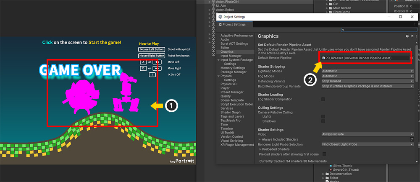Open Physics 2D settings
Image resolution: width=420 pixels, height=182 pixels.
[229, 84]
